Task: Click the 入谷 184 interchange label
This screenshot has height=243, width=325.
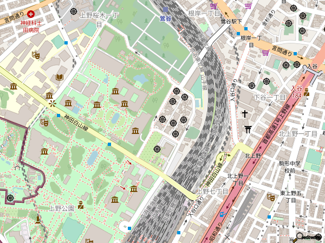Action: (296, 92)
